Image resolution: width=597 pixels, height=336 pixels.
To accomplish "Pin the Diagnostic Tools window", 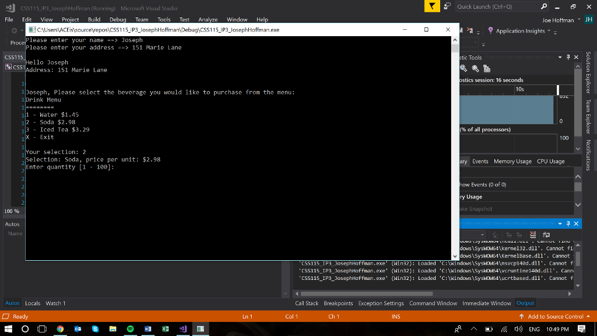I will click(568, 57).
